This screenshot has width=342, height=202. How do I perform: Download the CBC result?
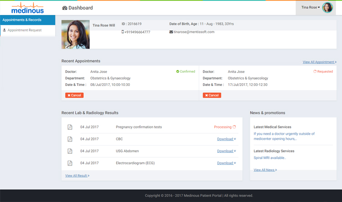click(x=226, y=139)
